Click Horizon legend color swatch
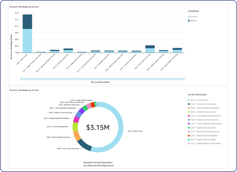The height and width of the screenshot is (172, 237). tap(189, 17)
